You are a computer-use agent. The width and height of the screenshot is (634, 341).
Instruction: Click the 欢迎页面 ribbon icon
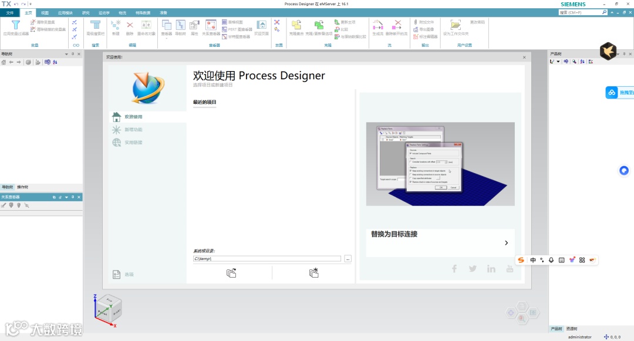coord(262,25)
